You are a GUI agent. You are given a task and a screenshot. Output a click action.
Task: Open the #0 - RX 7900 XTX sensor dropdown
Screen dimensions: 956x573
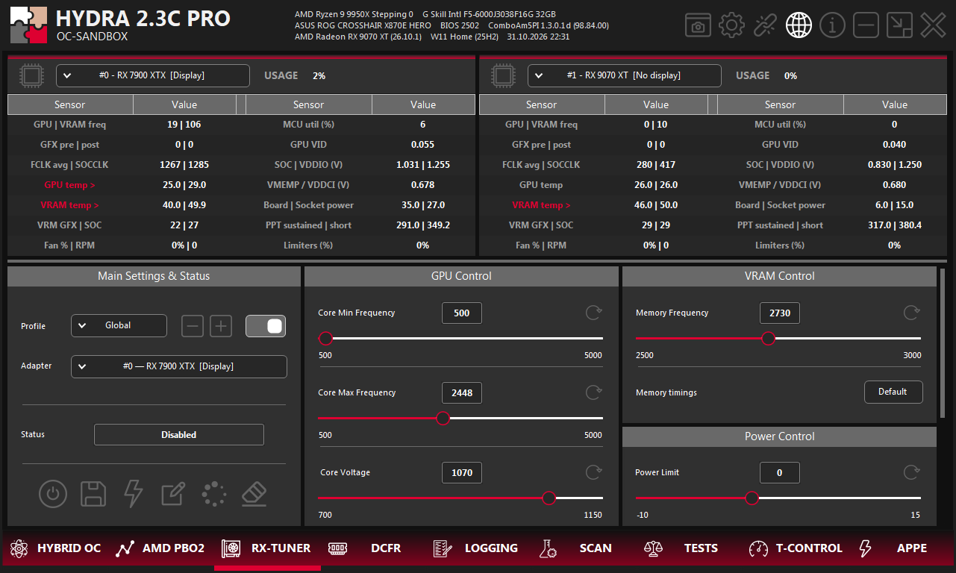tap(153, 75)
